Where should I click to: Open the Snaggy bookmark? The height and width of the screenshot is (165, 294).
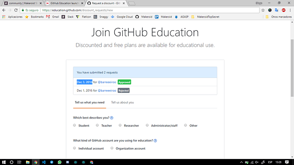pos(101,17)
